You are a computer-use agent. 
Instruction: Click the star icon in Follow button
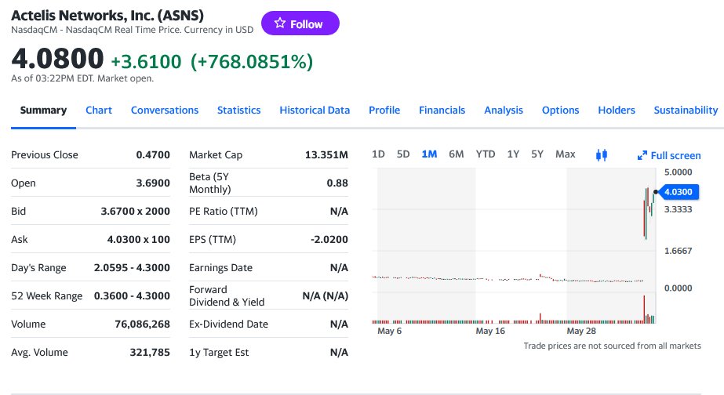(280, 23)
